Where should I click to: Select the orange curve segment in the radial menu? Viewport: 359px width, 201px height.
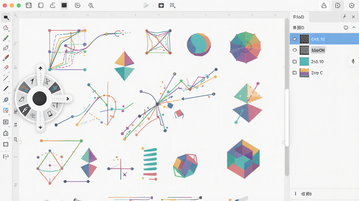25,88
